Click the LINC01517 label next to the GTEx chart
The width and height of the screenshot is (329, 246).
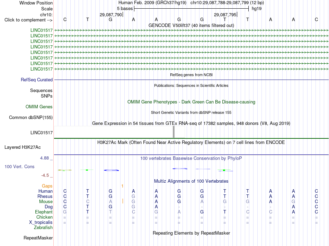coord(42,133)
